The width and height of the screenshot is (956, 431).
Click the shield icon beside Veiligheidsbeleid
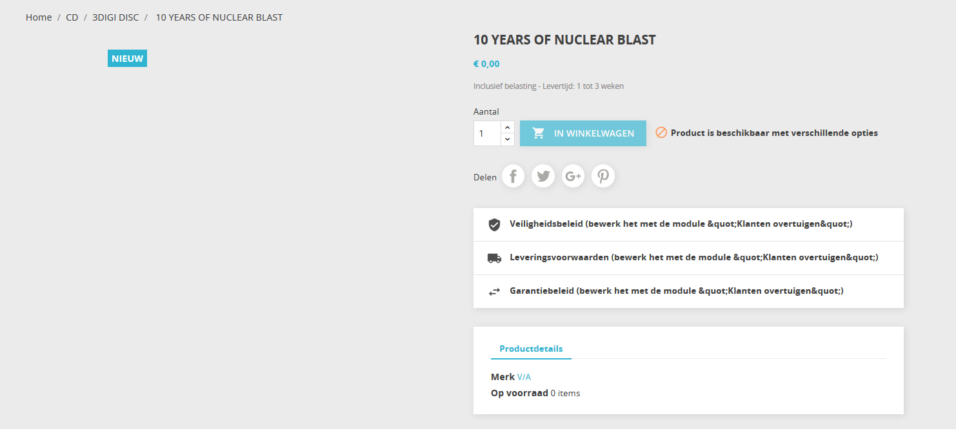(x=494, y=225)
